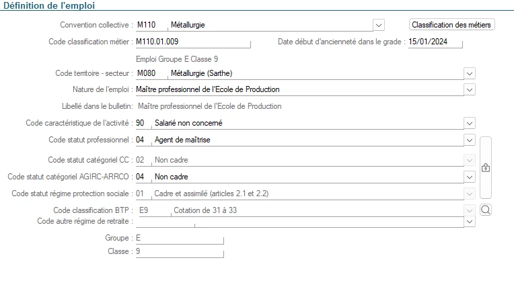514x297 pixels.
Task: Click the lock icon beside the statut fields
Action: coord(485,167)
